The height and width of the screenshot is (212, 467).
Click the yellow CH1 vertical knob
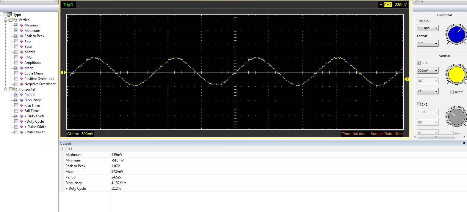tap(456, 75)
